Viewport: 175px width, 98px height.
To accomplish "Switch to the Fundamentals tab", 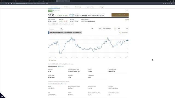I will coord(90,7).
